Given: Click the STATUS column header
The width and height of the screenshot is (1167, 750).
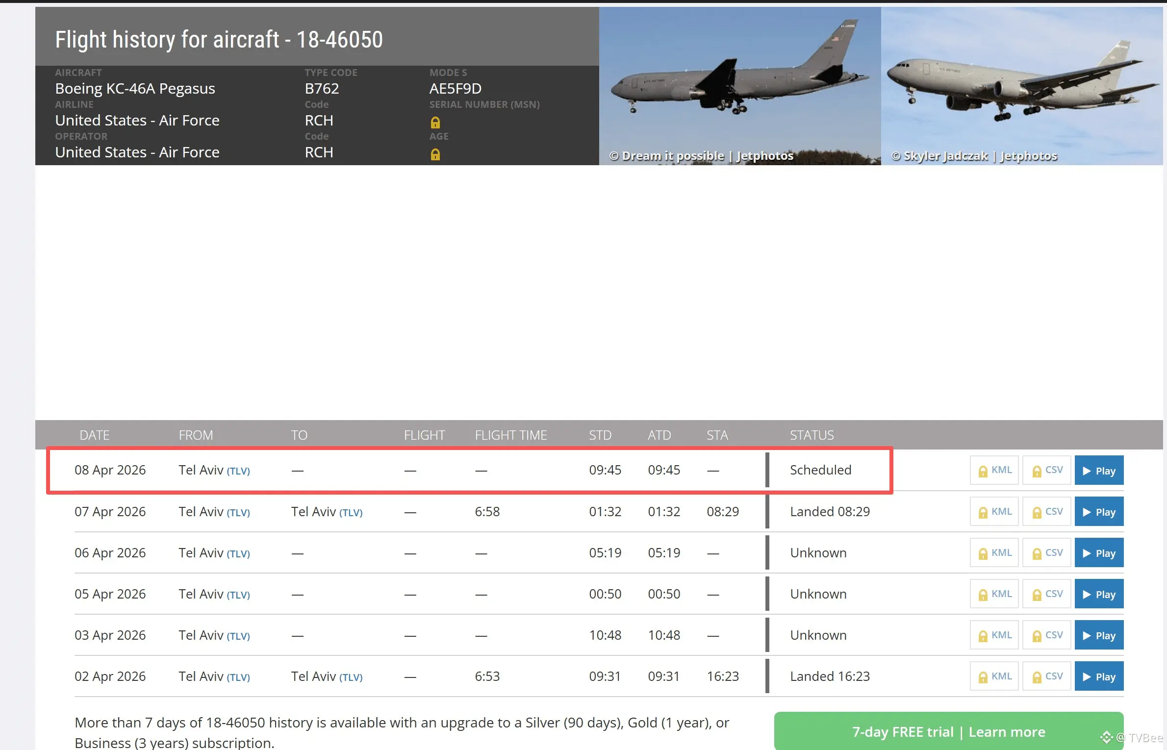Looking at the screenshot, I should (812, 435).
